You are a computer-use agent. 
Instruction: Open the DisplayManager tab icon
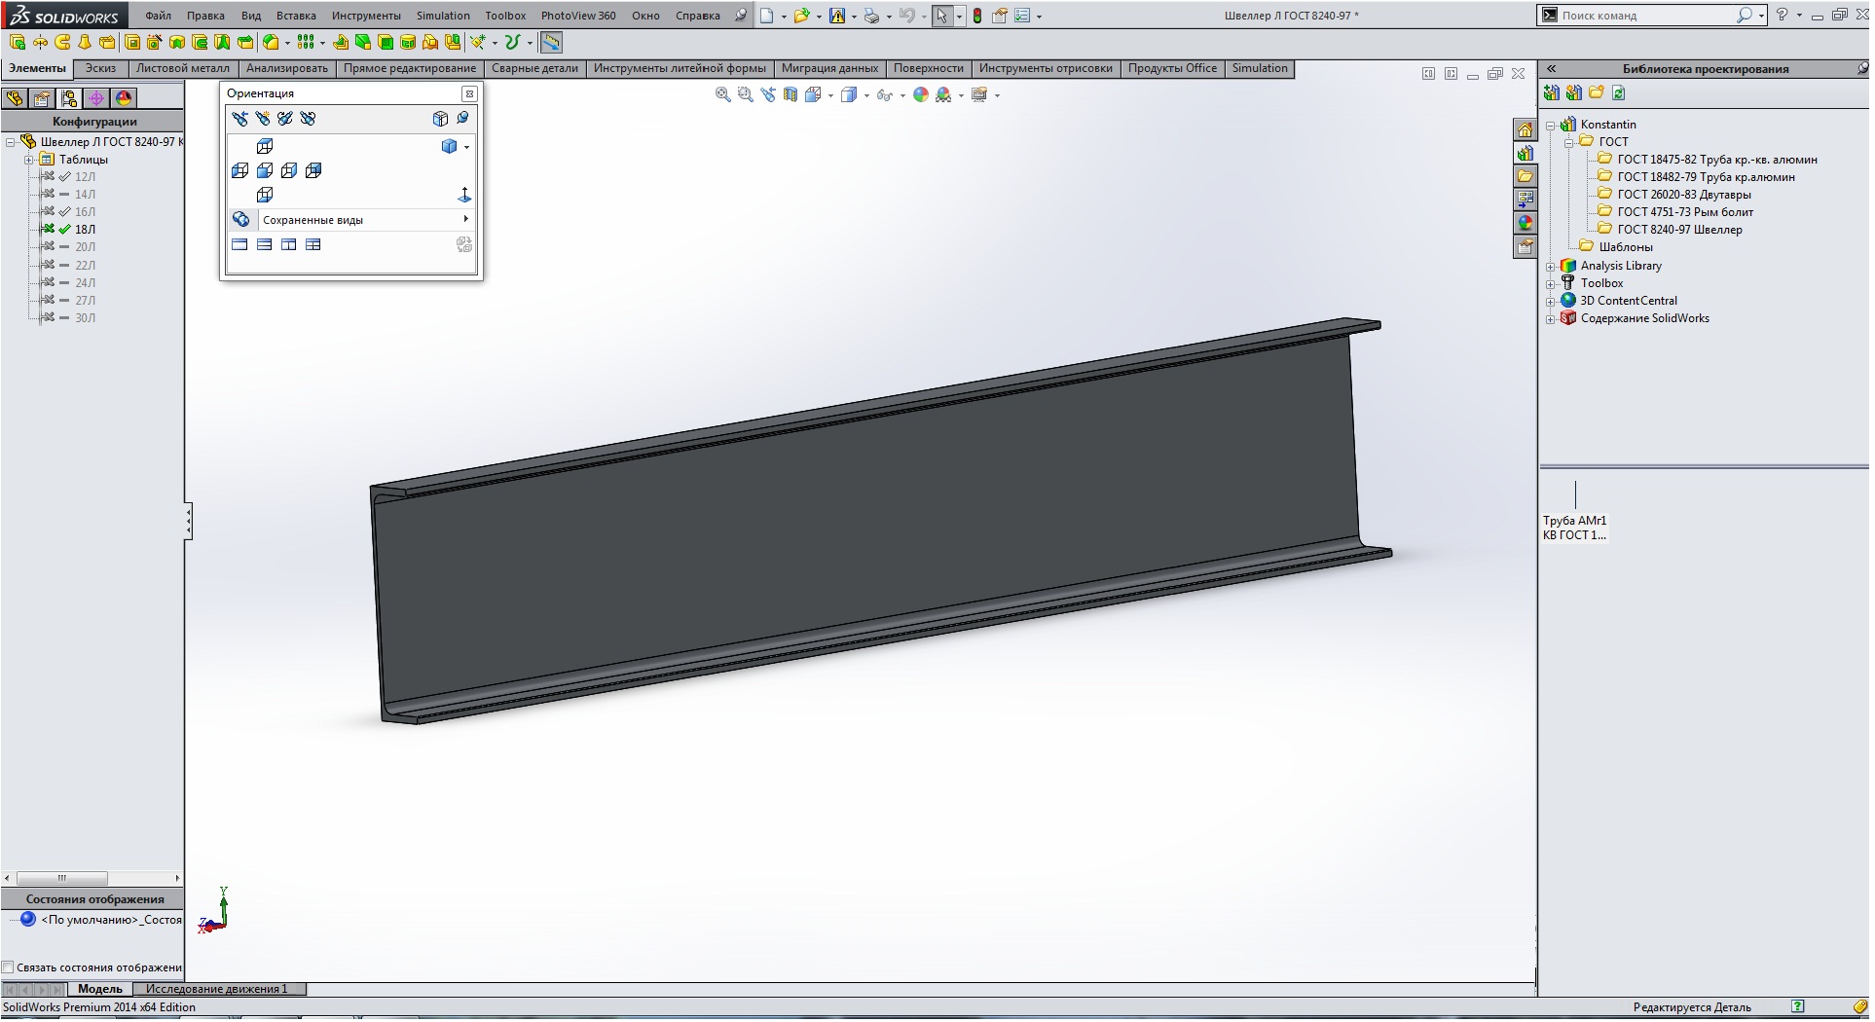pos(123,98)
